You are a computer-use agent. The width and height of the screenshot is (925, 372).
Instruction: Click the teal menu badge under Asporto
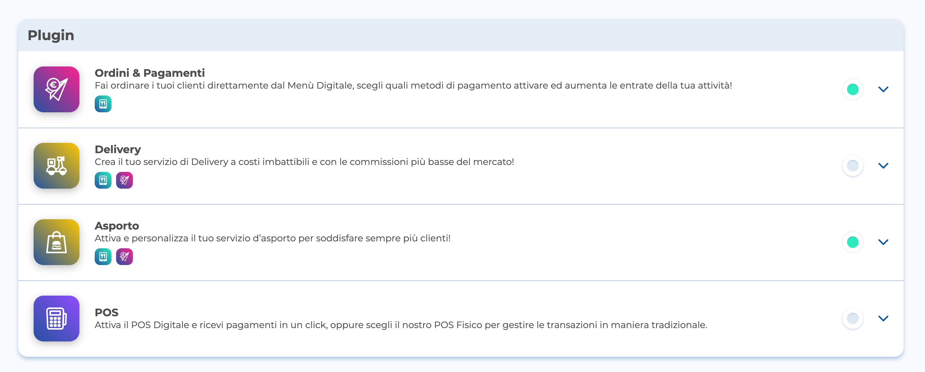103,257
